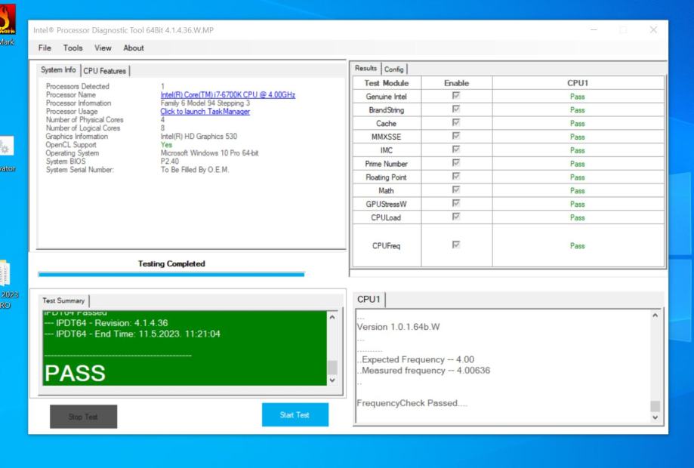The image size is (694, 468).
Task: Toggle the GPUStressW enable checkbox
Action: tap(456, 203)
